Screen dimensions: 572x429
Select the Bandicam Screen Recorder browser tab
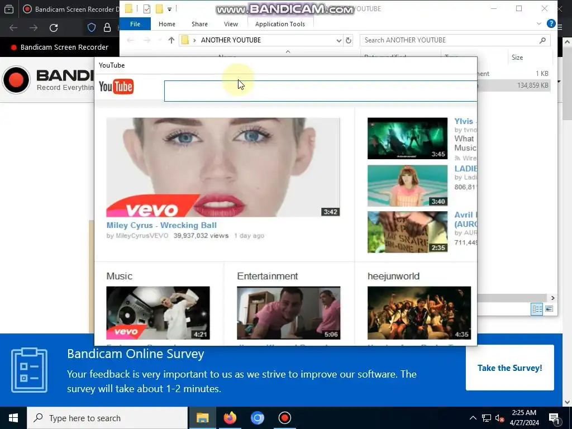71,9
